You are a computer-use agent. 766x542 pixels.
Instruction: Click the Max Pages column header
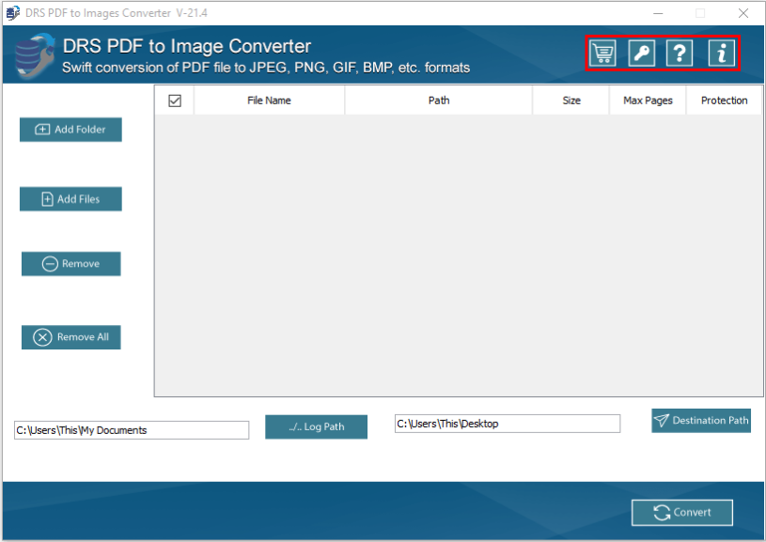coord(648,101)
